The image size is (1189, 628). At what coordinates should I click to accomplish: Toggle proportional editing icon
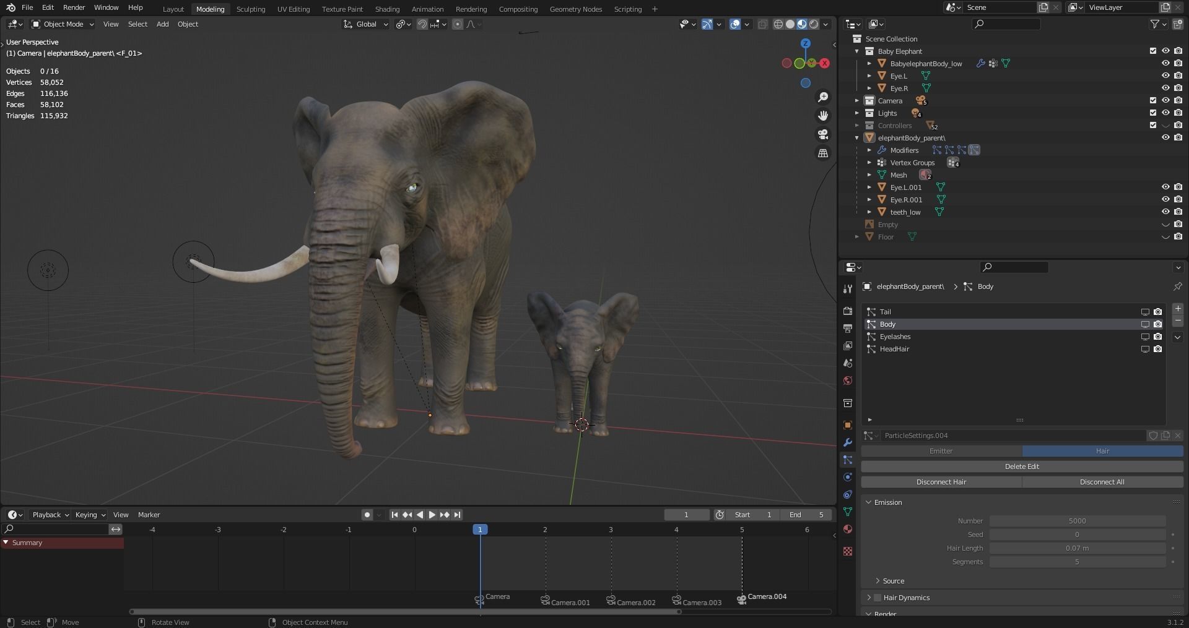[458, 24]
